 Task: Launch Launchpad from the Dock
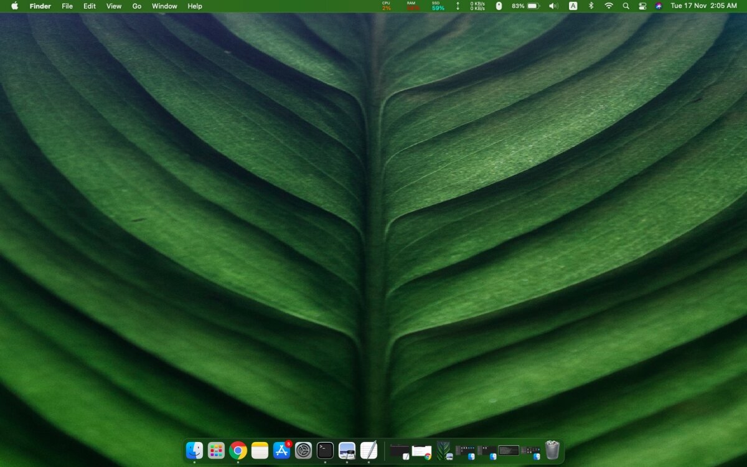(x=216, y=450)
